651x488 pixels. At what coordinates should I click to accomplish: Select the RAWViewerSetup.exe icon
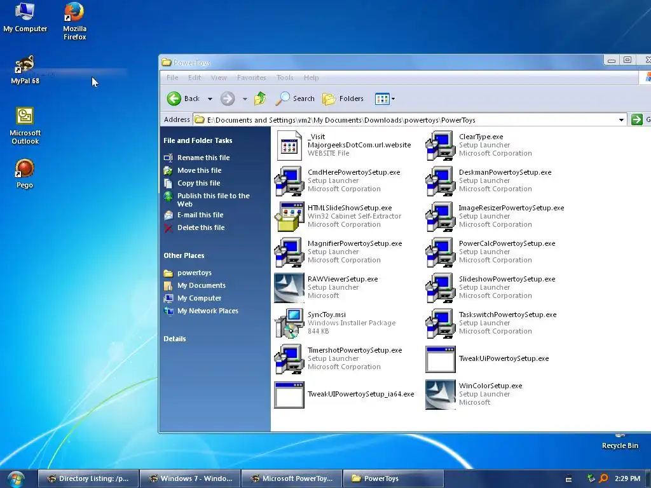point(289,288)
